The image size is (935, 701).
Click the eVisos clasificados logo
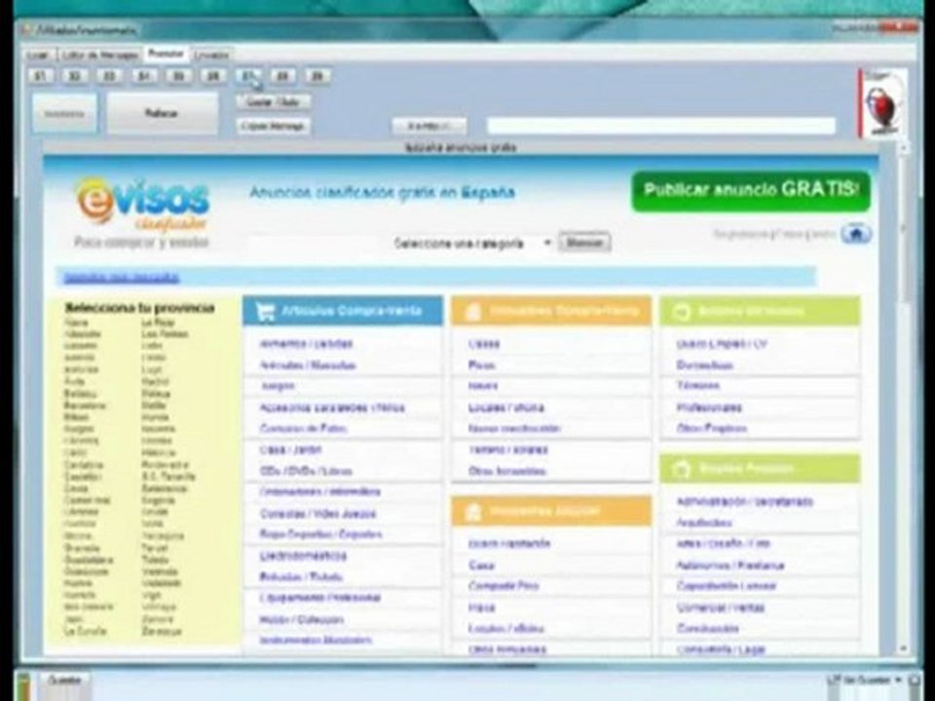pos(142,205)
